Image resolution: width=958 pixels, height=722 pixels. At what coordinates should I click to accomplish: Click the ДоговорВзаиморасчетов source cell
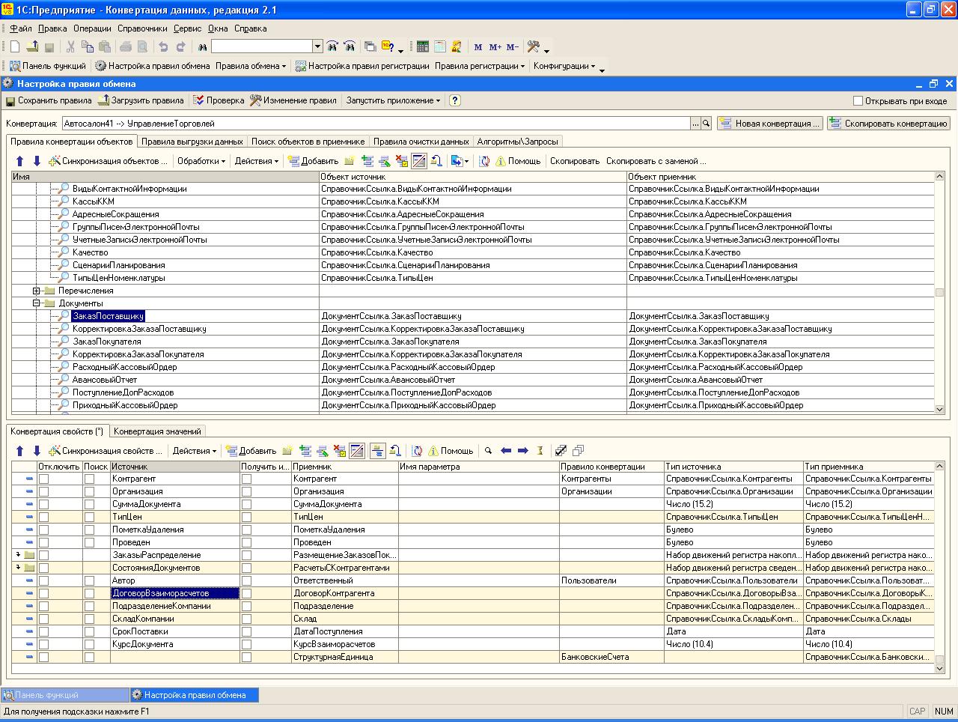pyautogui.click(x=174, y=593)
